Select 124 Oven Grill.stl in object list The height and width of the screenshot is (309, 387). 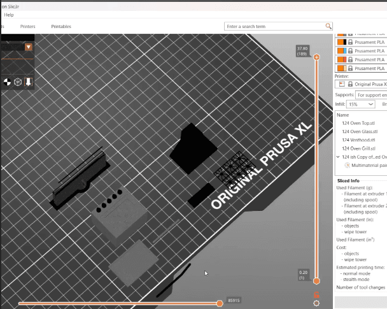pyautogui.click(x=358, y=148)
